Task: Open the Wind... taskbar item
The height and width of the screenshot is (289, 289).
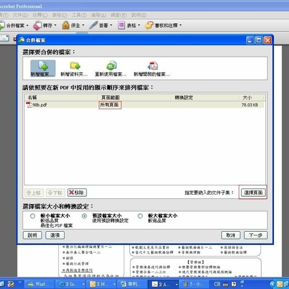Action: click(x=39, y=284)
